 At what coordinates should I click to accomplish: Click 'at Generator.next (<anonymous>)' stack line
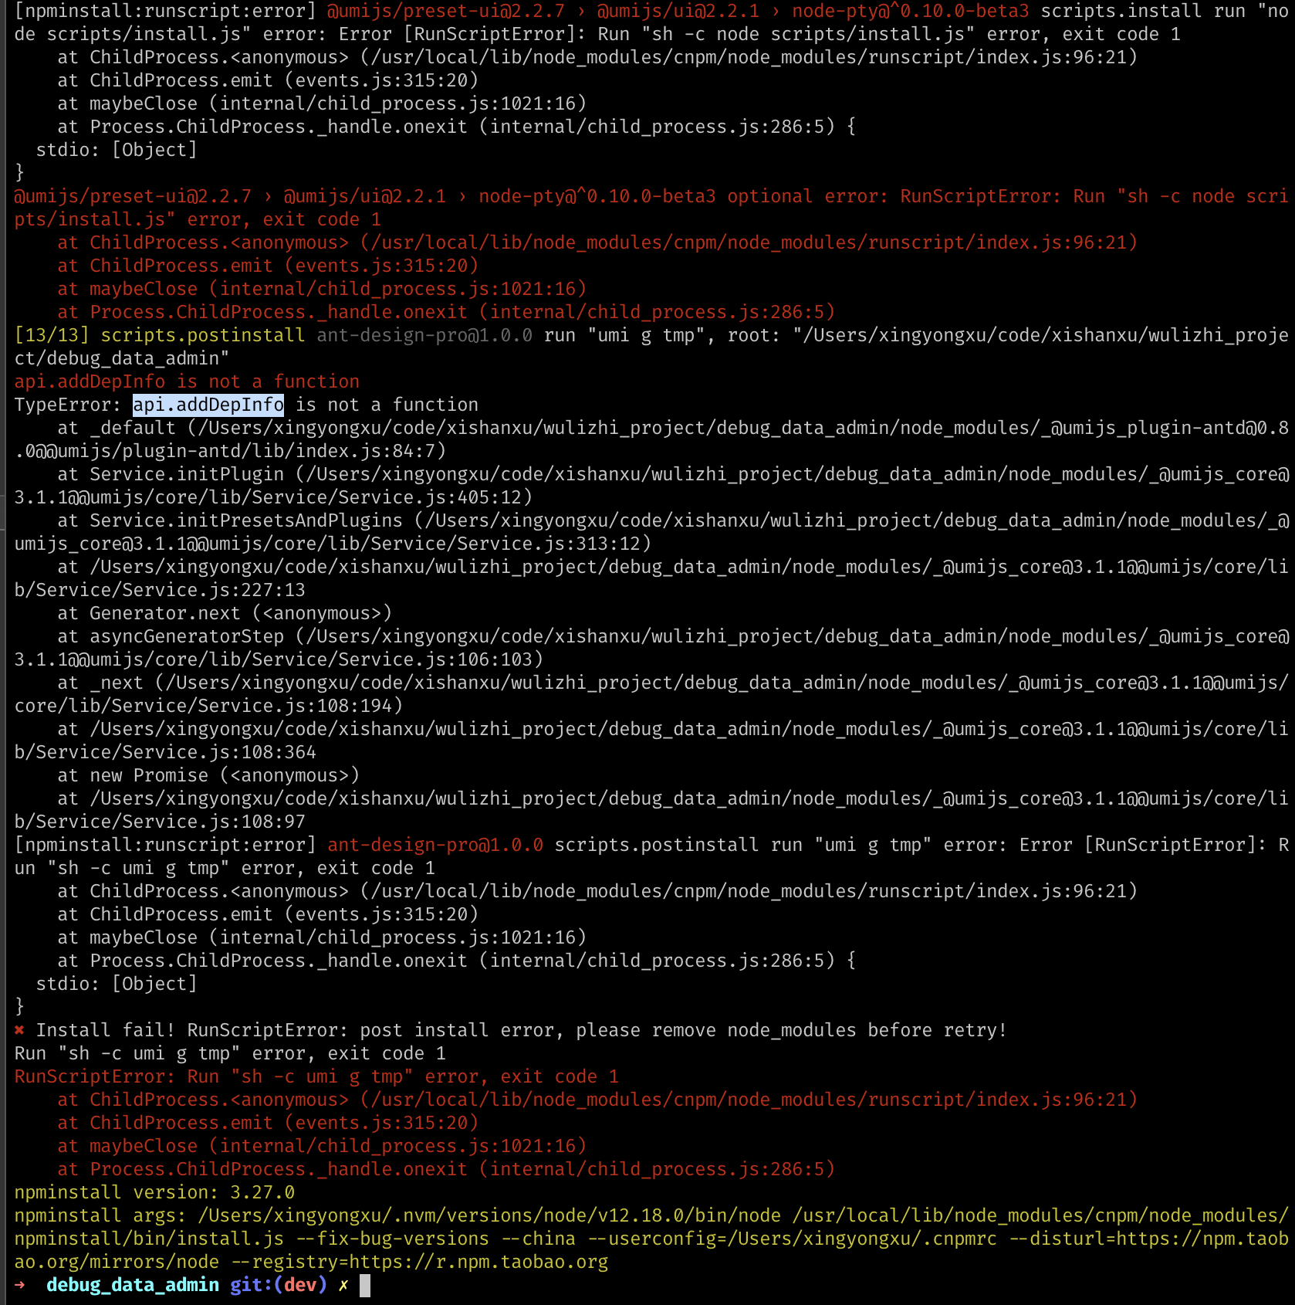(x=225, y=613)
